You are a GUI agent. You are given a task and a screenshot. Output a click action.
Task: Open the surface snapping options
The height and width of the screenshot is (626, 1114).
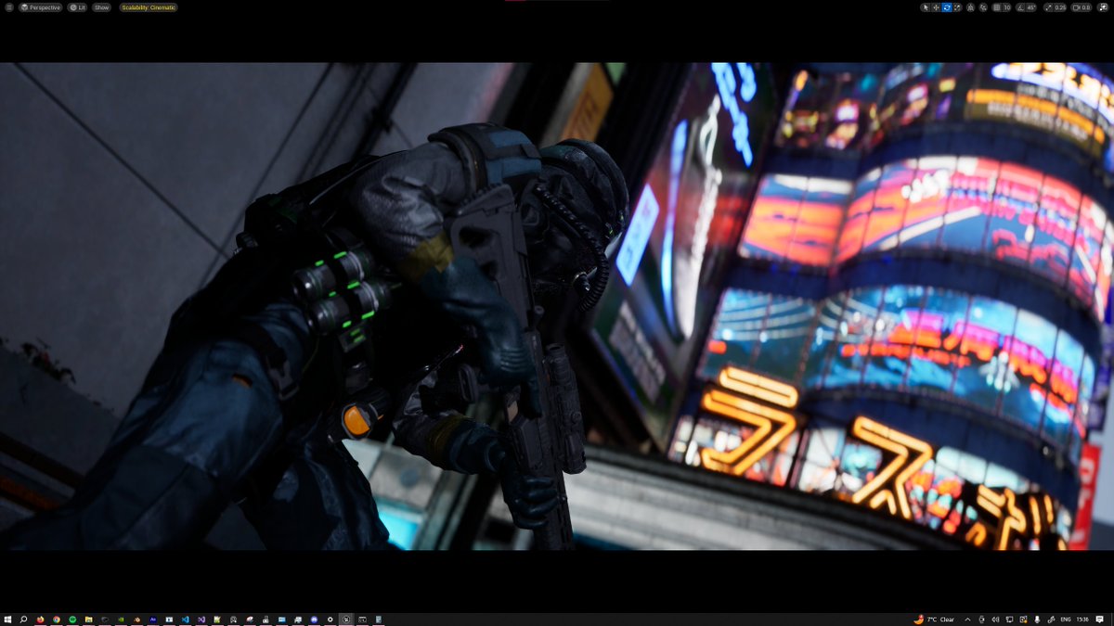click(983, 7)
